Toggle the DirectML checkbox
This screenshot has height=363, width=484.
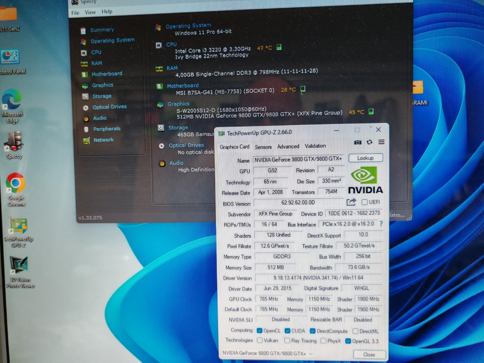pyautogui.click(x=355, y=331)
